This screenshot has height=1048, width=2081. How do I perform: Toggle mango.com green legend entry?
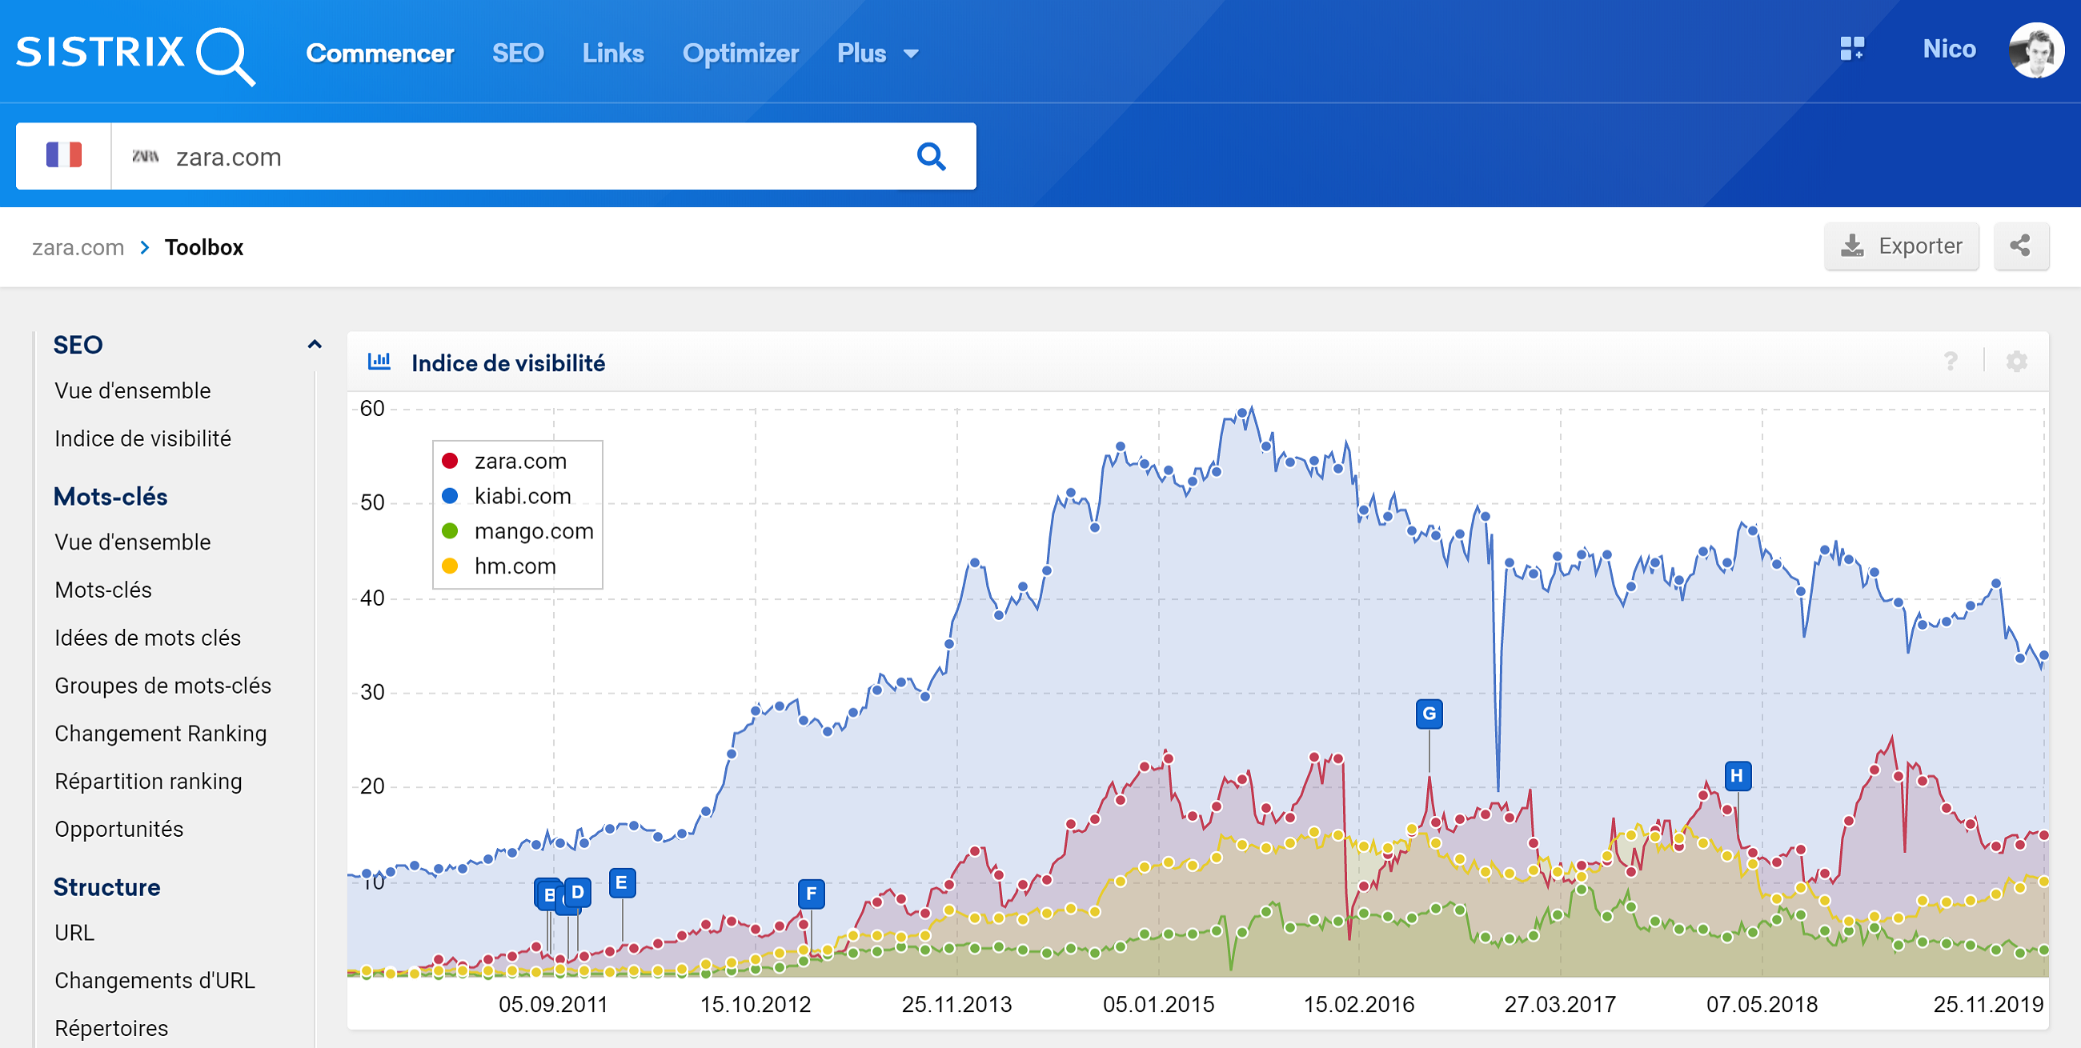click(x=518, y=531)
